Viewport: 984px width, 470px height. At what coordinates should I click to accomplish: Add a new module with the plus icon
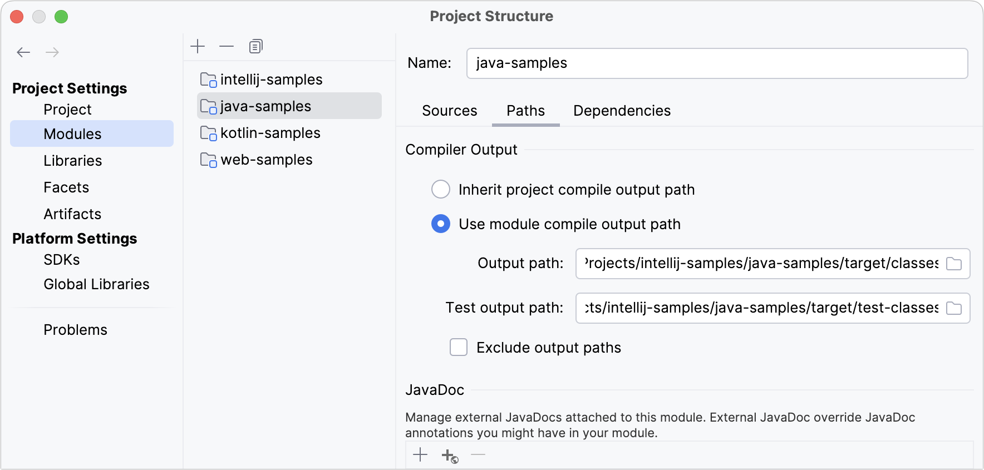point(198,46)
